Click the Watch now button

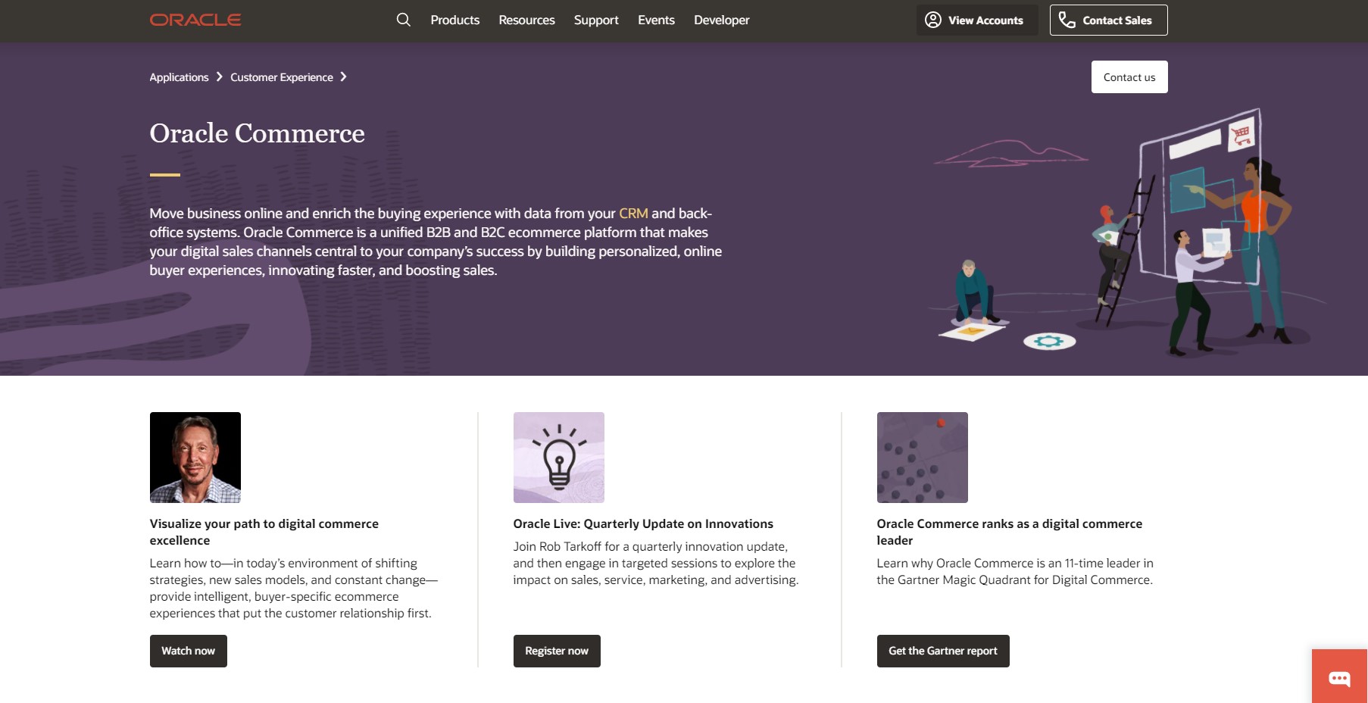pyautogui.click(x=189, y=651)
